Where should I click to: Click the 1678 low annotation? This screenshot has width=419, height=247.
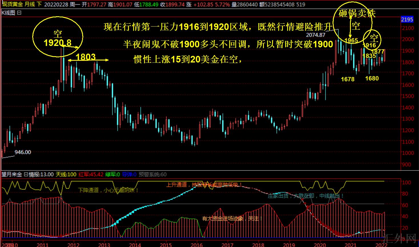click(348, 79)
